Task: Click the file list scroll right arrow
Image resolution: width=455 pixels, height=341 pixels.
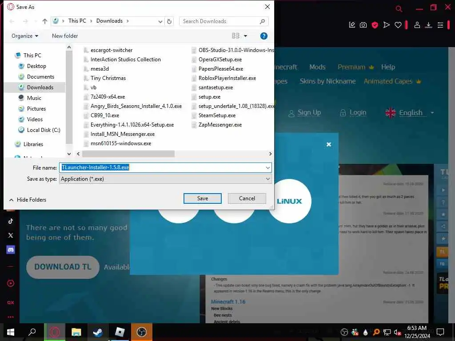Action: pos(270,154)
